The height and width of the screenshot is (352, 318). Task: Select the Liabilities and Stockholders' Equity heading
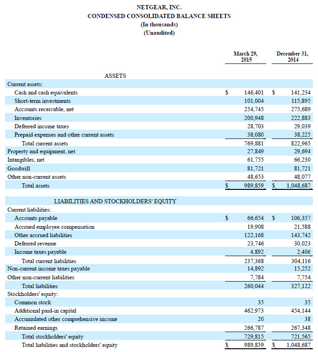[x=115, y=201]
